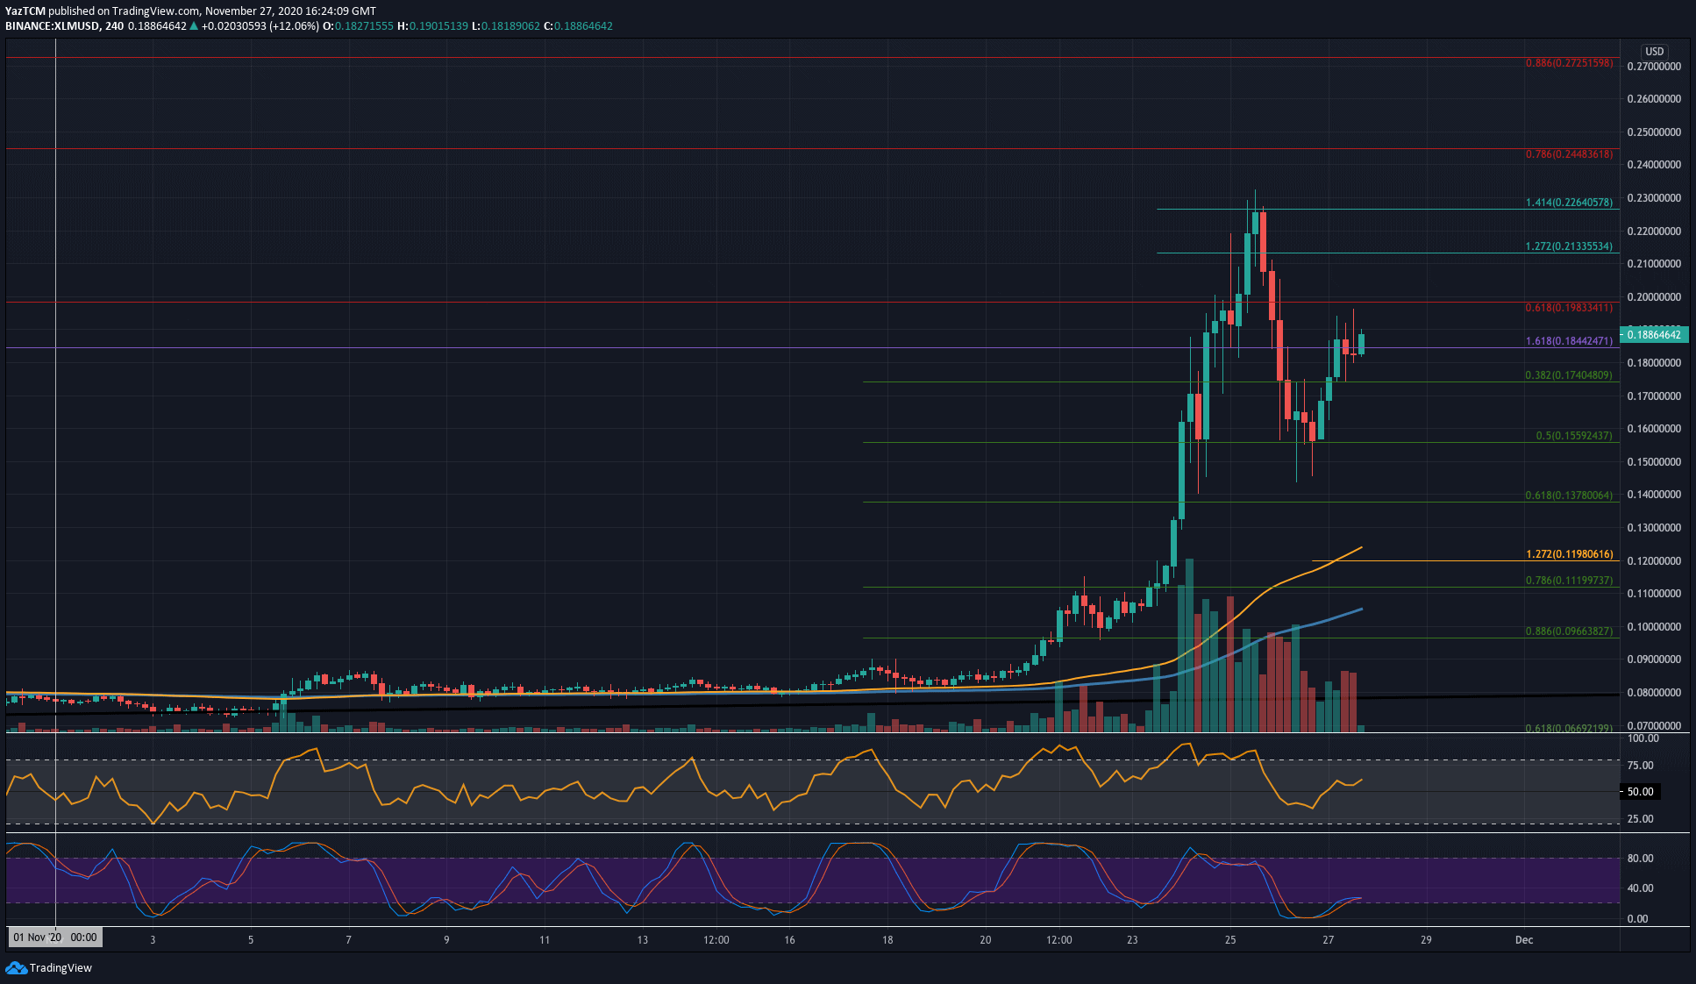This screenshot has width=1696, height=984.
Task: Click the TradingView text link at bottom
Action: 61,968
